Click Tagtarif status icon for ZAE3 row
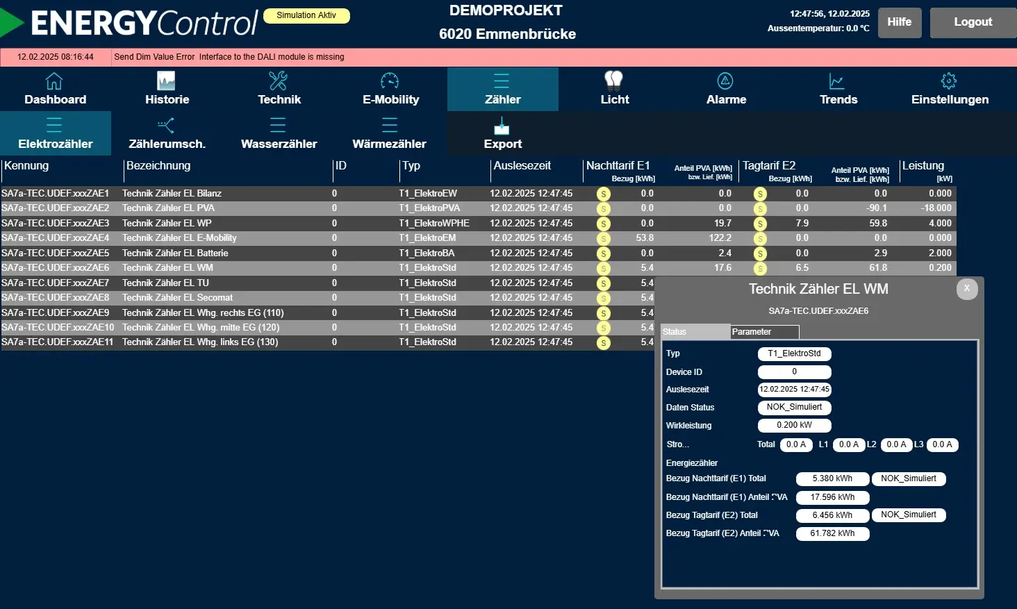1017x609 pixels. coord(760,224)
